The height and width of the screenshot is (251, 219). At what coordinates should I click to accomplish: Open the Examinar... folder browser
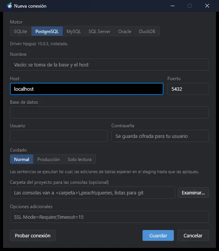tap(193, 193)
